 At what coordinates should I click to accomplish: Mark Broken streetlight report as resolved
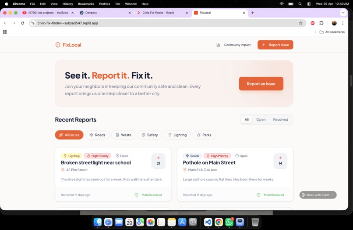(x=148, y=195)
